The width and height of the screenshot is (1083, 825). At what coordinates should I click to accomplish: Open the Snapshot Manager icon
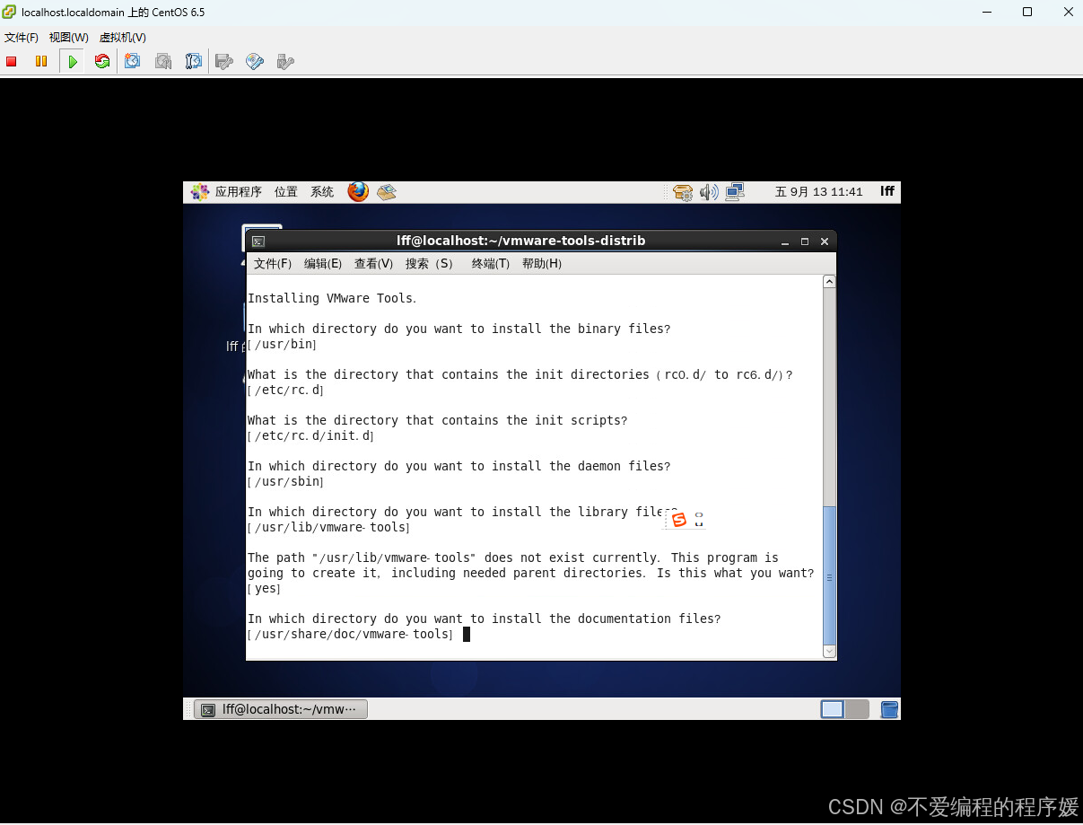[193, 61]
